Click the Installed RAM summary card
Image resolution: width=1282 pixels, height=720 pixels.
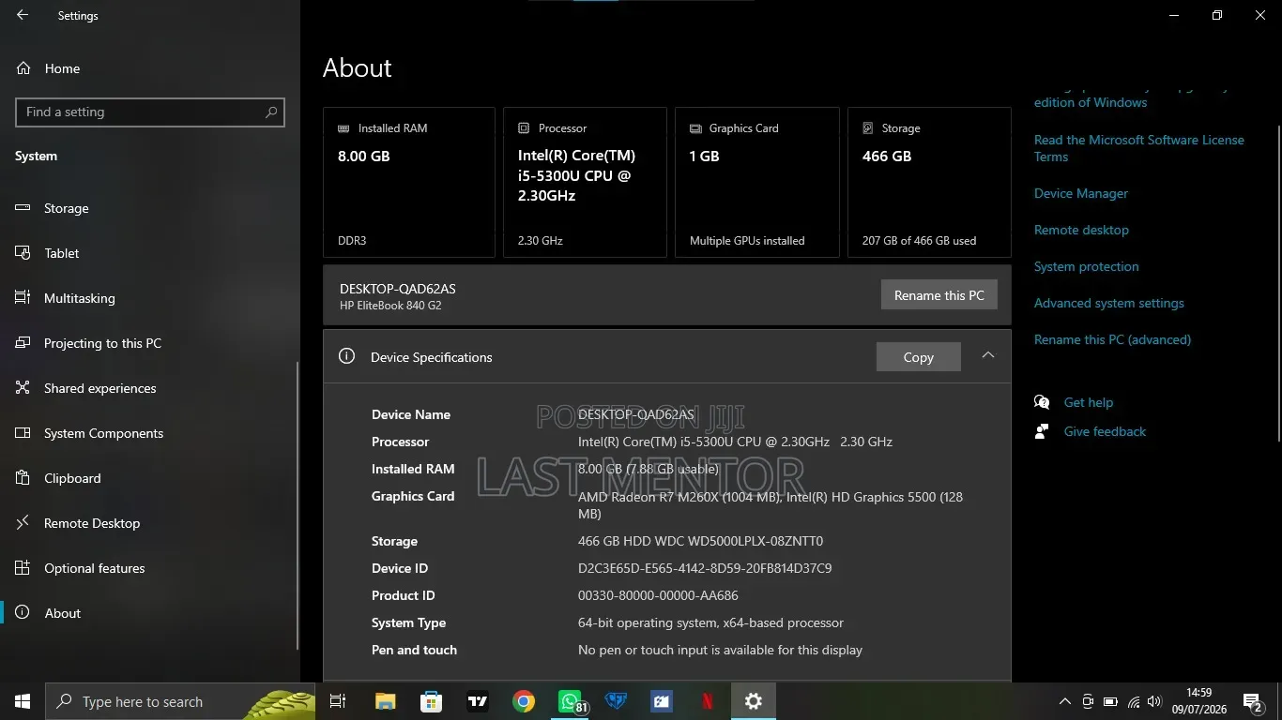point(409,182)
